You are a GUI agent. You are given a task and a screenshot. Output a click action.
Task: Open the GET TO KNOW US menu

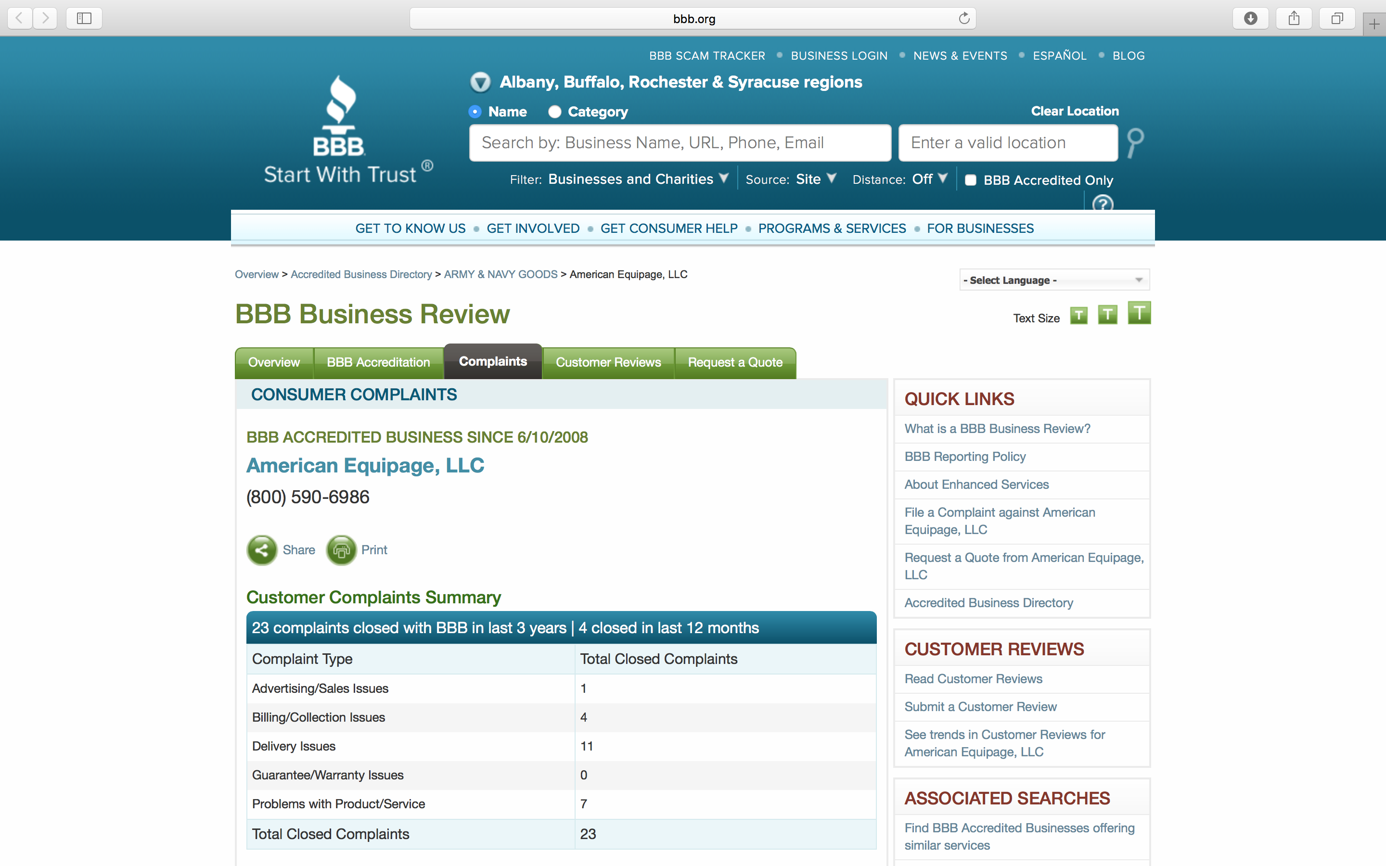(410, 229)
